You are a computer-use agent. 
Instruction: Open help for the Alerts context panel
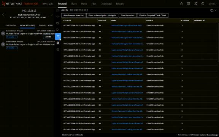212,10
